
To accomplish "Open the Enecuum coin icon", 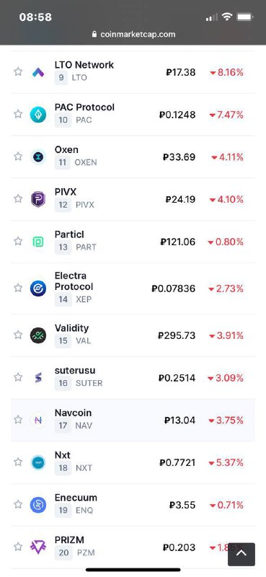I will 38,504.
